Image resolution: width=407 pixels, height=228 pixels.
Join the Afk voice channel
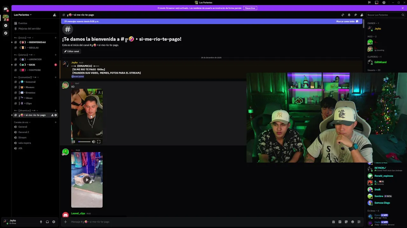pos(35,149)
